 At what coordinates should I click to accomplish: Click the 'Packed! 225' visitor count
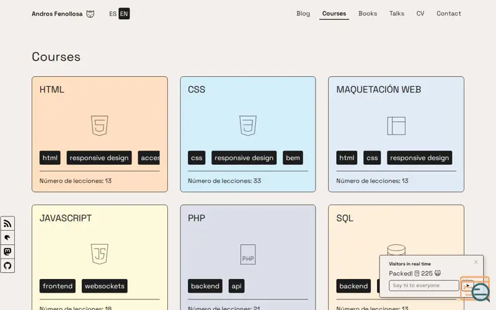pos(415,273)
